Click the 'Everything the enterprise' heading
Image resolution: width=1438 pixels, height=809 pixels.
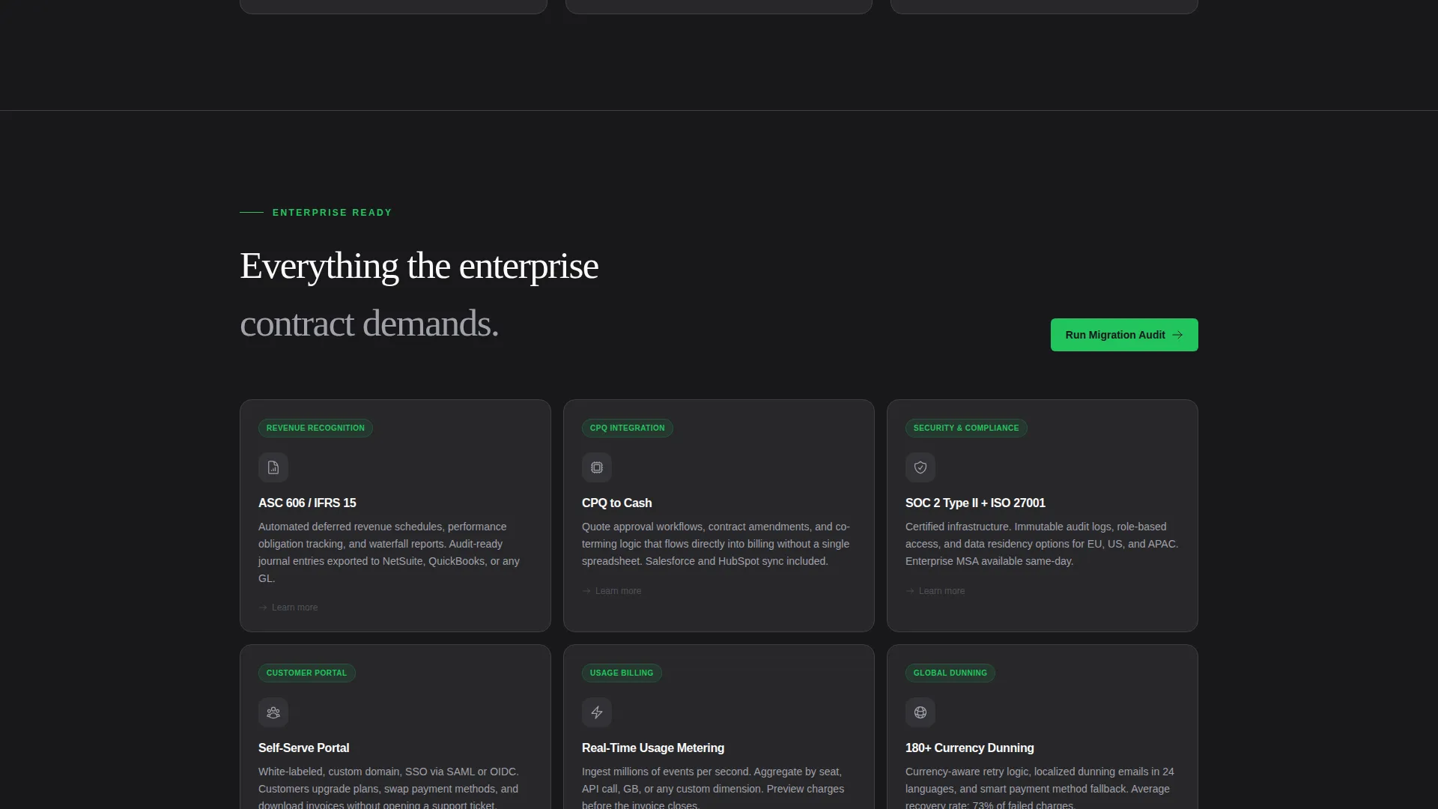coord(419,267)
